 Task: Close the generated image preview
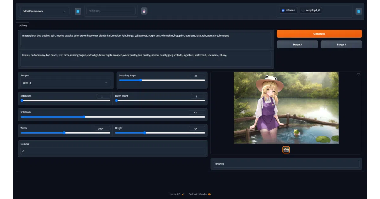tap(358, 75)
